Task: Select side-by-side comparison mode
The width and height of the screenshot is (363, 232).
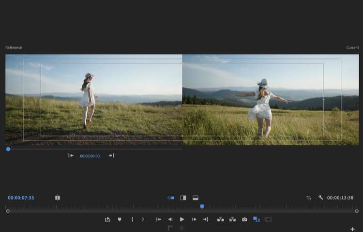Action: 171,198
